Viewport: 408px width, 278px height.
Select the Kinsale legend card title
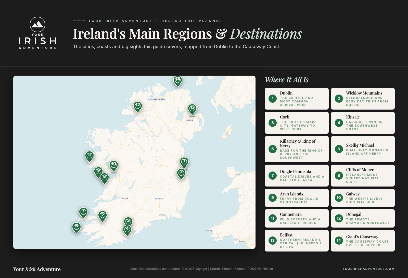[x=353, y=117]
